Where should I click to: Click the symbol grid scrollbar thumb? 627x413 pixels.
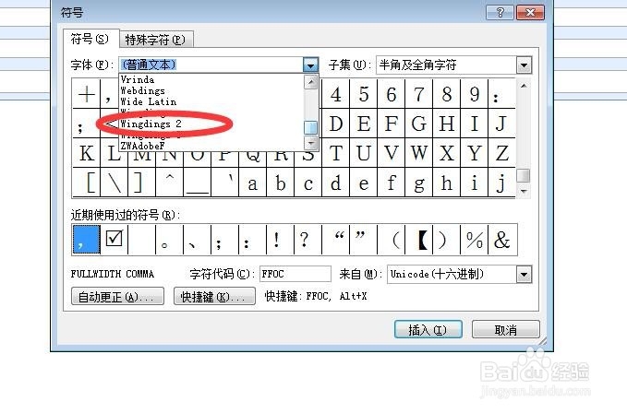coord(524,175)
